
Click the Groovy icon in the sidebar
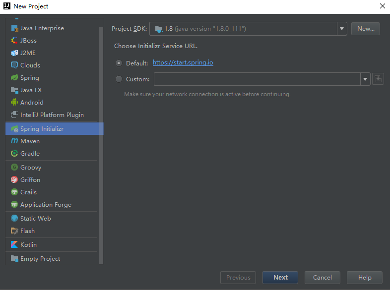[x=14, y=168]
